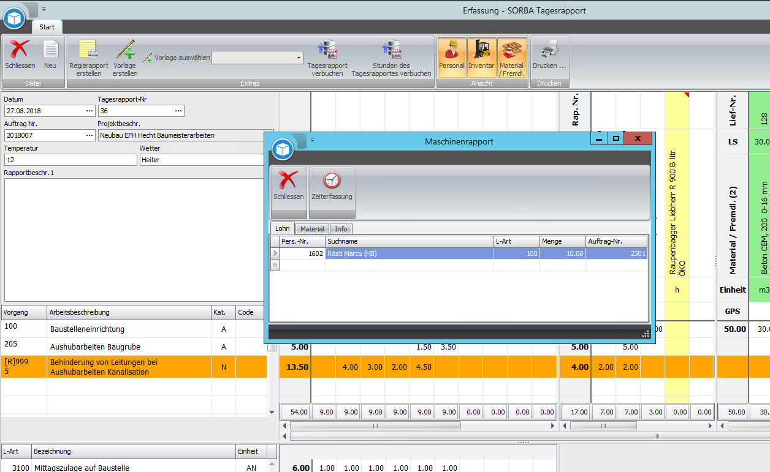The image size is (770, 472).
Task: Open the Vorlage auswählen dropdown
Action: click(x=299, y=58)
